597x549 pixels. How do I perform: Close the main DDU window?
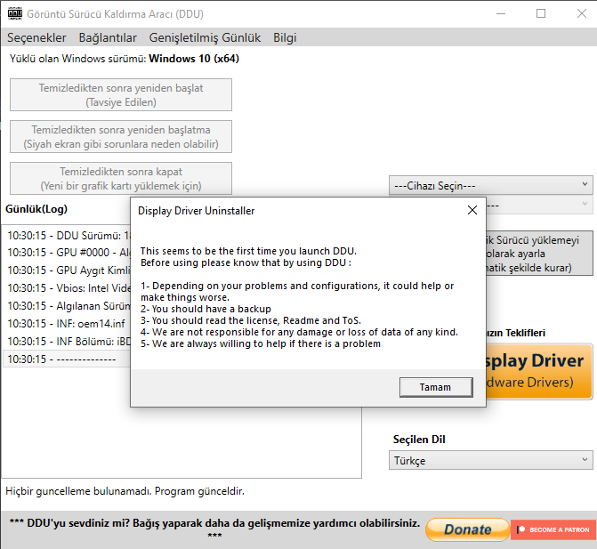click(x=581, y=13)
